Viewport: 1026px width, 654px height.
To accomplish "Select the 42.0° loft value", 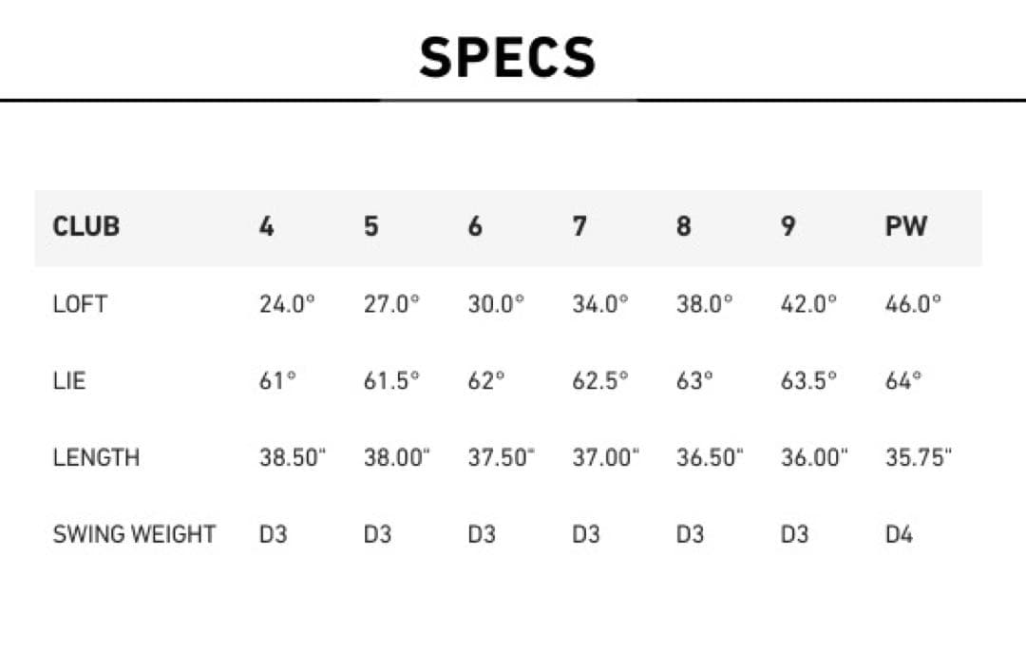I will click(808, 304).
